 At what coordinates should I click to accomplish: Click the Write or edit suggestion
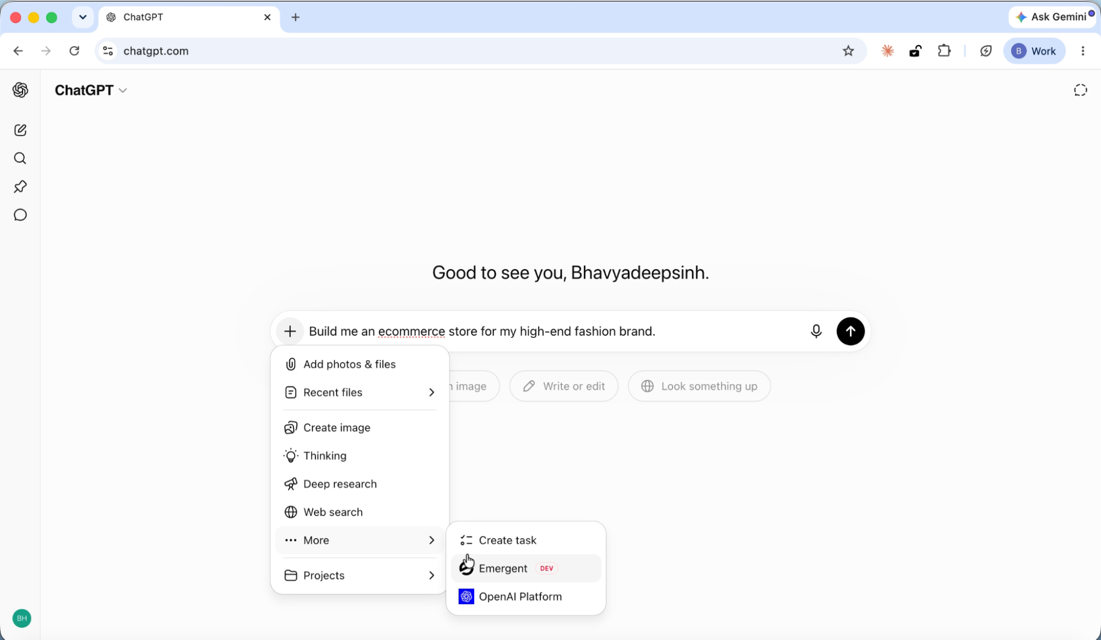563,386
